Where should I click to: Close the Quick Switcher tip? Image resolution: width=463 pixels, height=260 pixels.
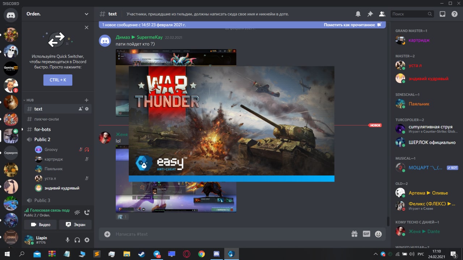click(86, 27)
